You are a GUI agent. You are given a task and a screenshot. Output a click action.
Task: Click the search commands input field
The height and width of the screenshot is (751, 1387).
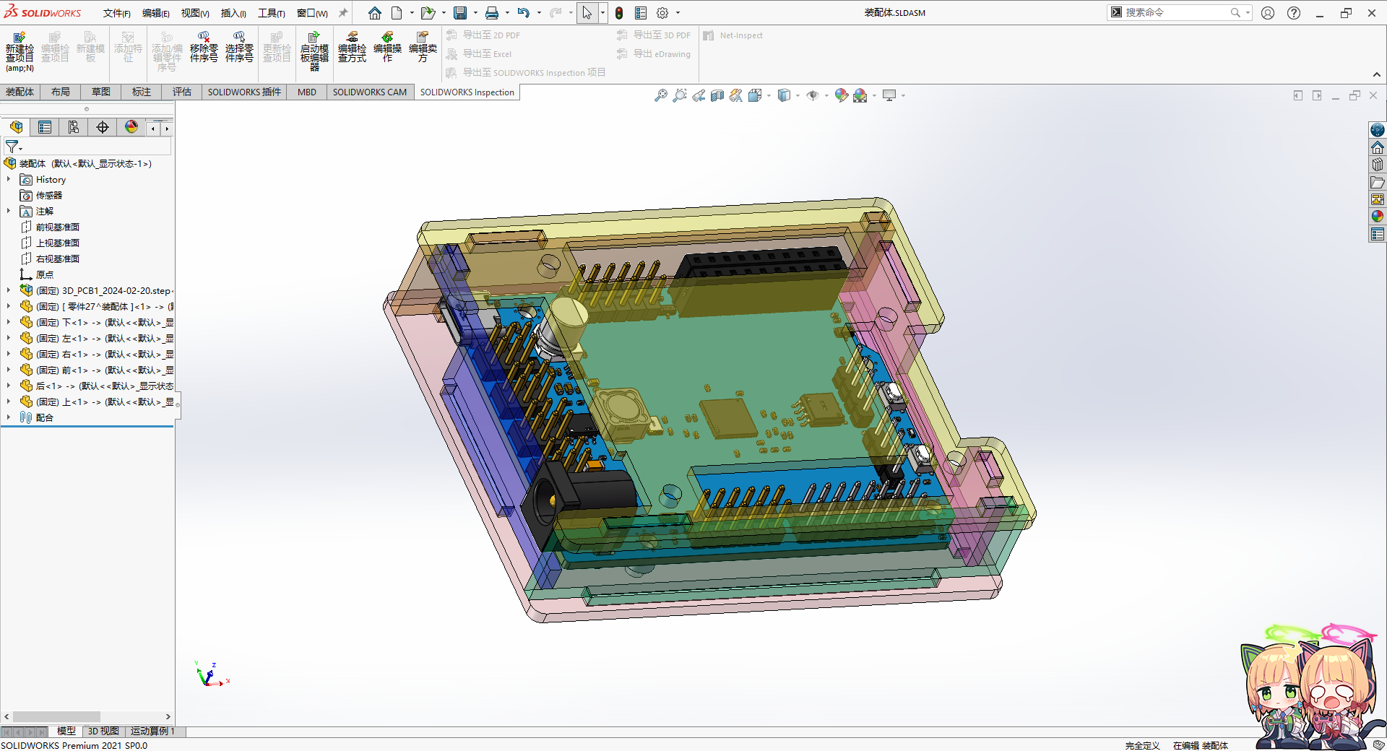(x=1176, y=12)
